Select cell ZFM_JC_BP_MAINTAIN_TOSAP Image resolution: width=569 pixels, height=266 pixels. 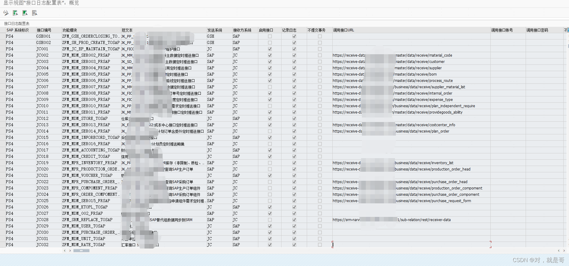[91, 49]
